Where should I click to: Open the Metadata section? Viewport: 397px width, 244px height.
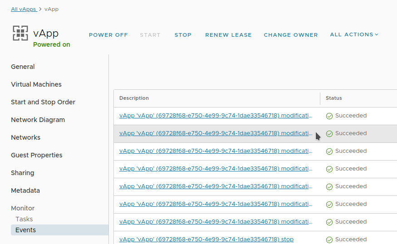coord(25,190)
